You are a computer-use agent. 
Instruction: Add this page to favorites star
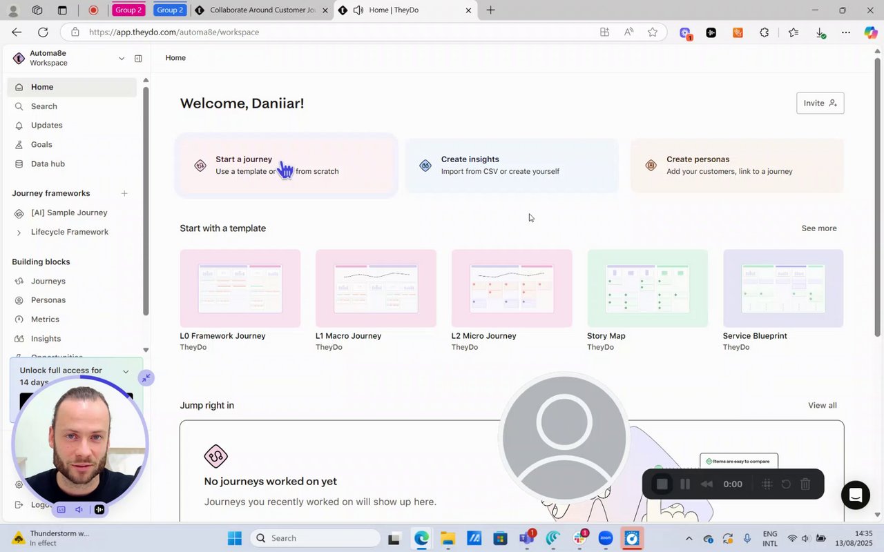click(x=652, y=32)
